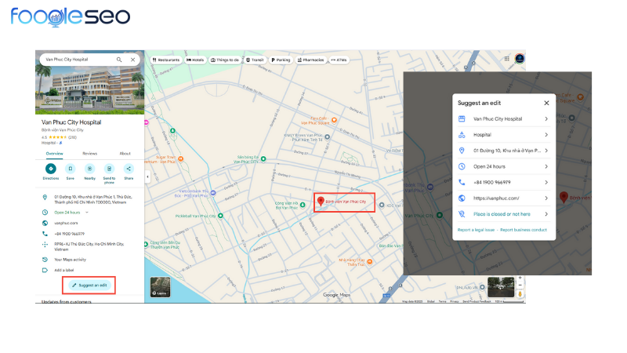Click Pickleball Vạn Phúc City marker
The height and width of the screenshot is (353, 627).
(220, 216)
